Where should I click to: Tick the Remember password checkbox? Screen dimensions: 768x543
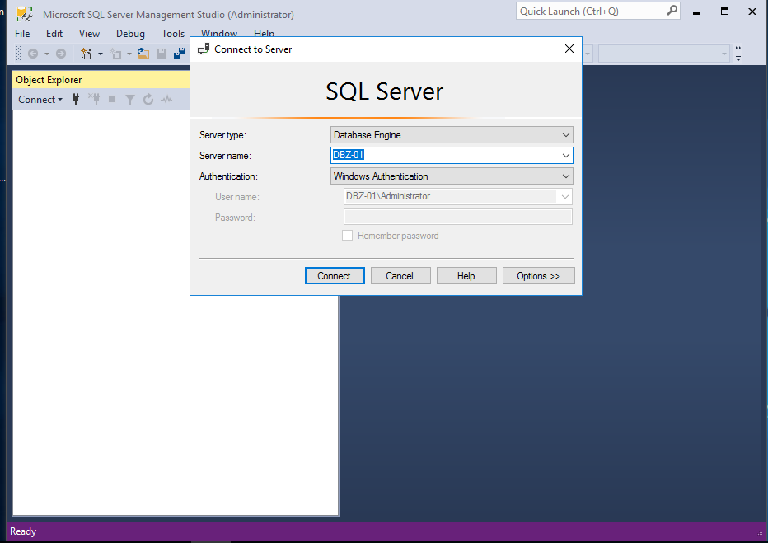(347, 236)
